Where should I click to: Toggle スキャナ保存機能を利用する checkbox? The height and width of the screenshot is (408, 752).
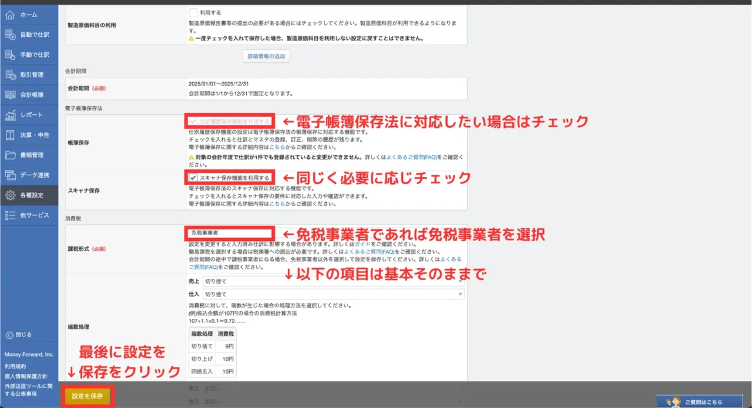[193, 177]
